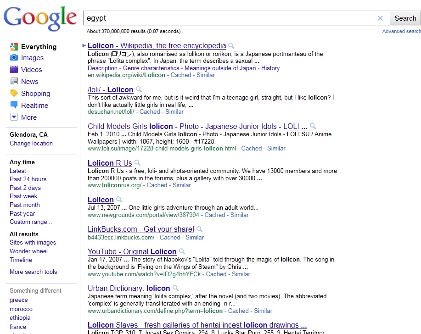The image size is (421, 334).
Task: Open Realtime via the blue speech bubble icon
Action: (14, 105)
